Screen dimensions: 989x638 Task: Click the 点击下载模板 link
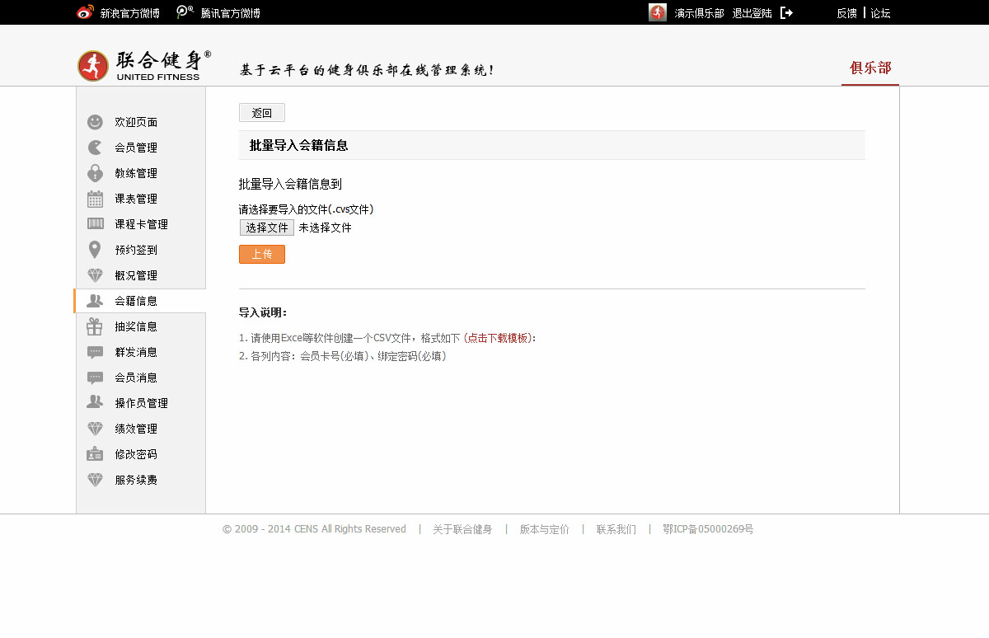(498, 338)
